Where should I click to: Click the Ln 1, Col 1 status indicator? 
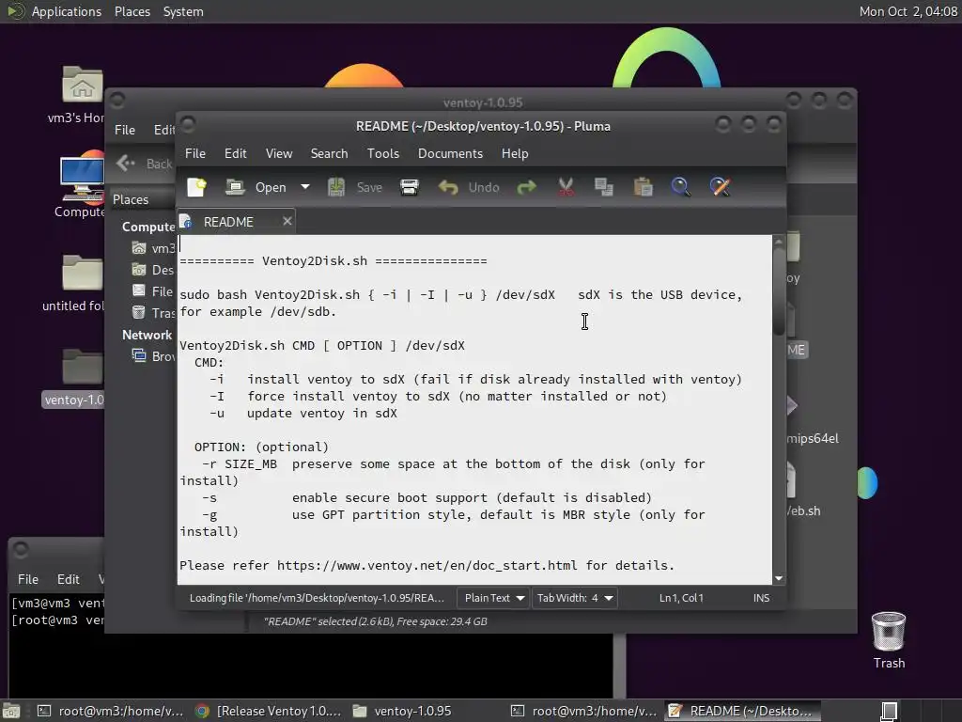(x=681, y=598)
